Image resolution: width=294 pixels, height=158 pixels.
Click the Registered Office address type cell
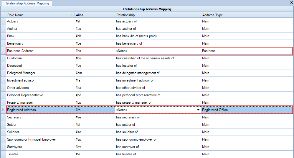(247, 110)
